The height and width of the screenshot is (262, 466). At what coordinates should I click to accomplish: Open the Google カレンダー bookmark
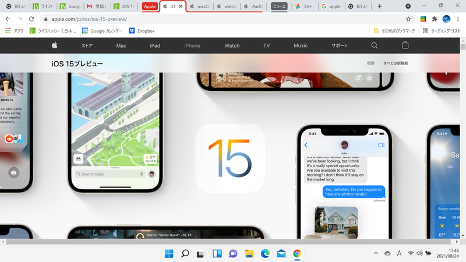tap(102, 31)
